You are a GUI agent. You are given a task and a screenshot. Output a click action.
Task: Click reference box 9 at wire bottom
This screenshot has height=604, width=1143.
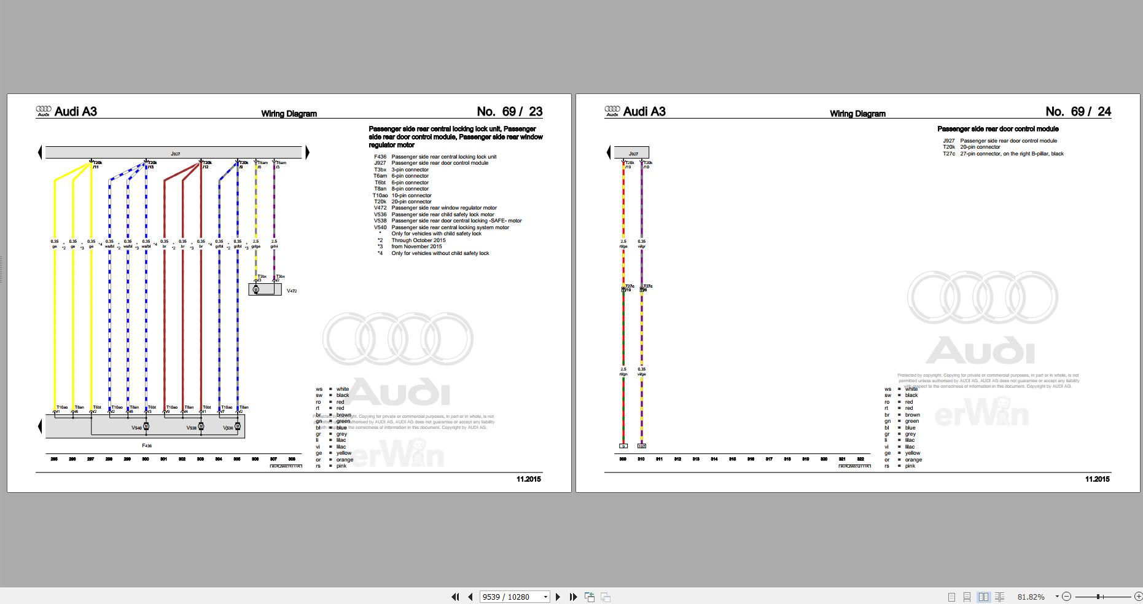click(x=623, y=446)
